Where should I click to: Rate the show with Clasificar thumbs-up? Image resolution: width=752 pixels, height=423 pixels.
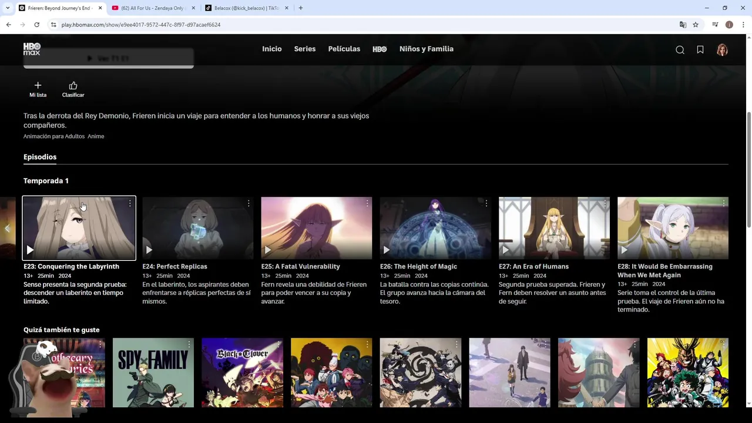tap(73, 89)
